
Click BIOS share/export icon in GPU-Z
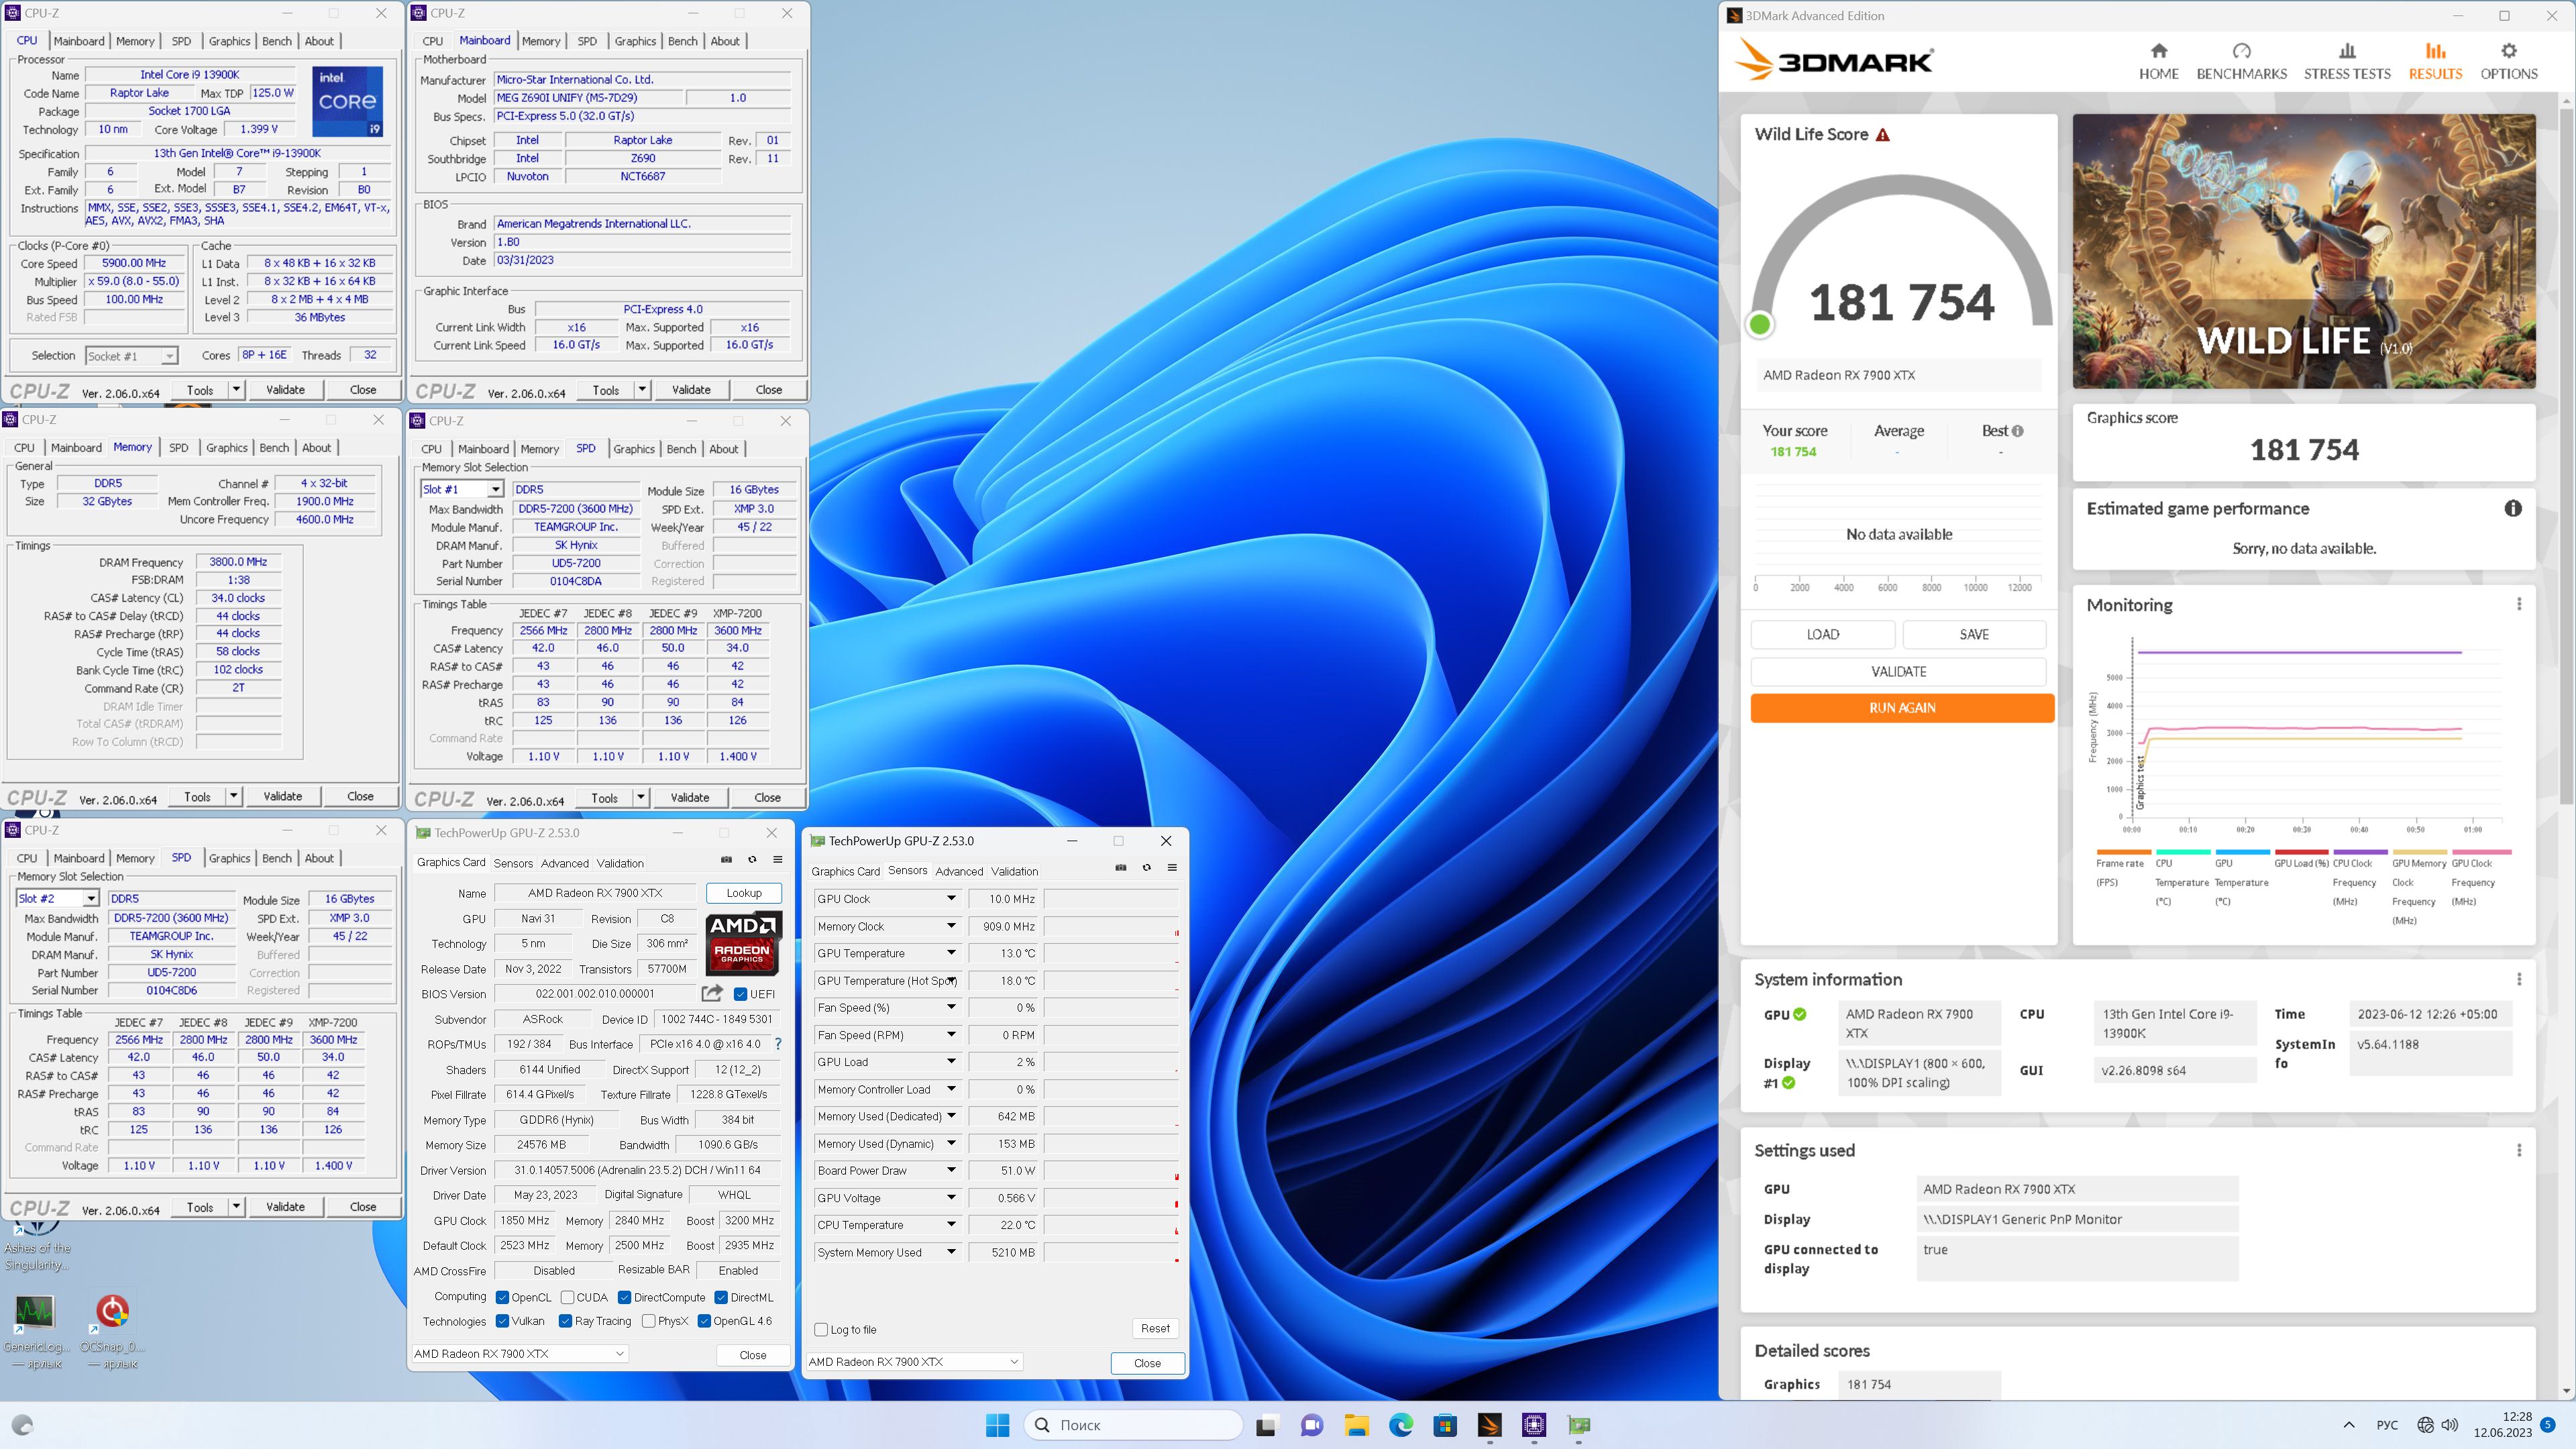[x=712, y=993]
